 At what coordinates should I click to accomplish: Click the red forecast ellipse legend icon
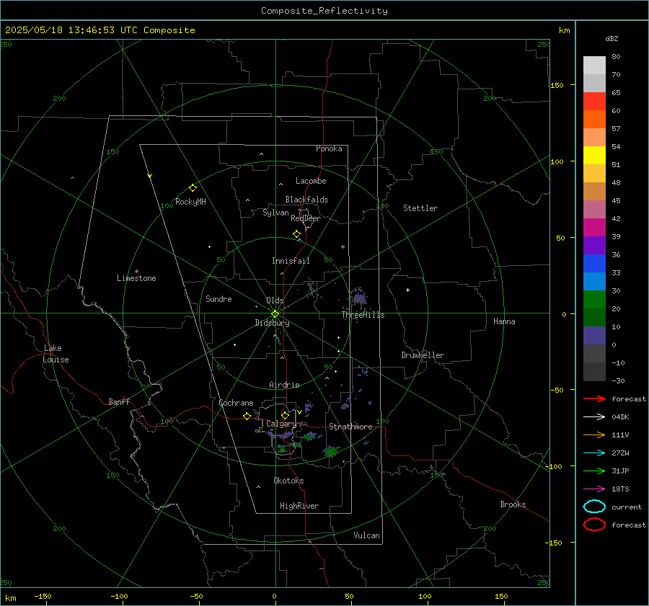click(x=594, y=525)
